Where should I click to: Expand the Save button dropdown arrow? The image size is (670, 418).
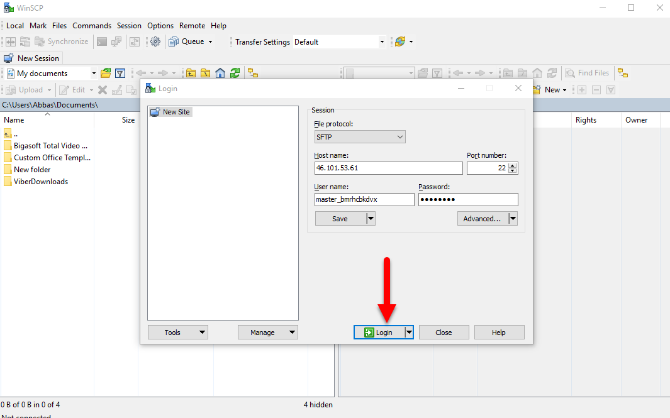point(371,218)
